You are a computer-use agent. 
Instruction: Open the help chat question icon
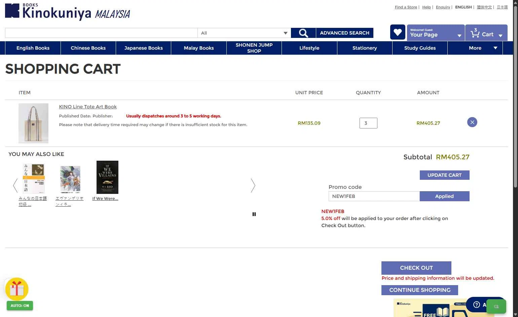pyautogui.click(x=476, y=305)
